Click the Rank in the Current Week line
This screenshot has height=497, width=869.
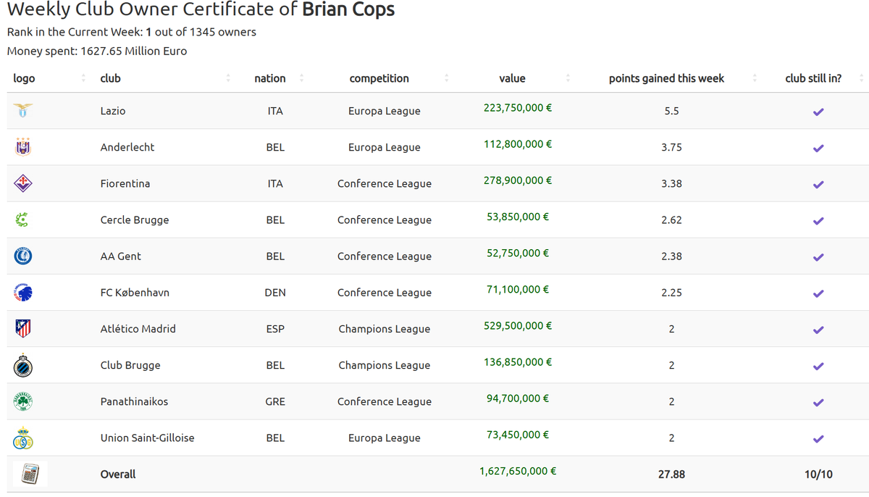[x=132, y=32]
